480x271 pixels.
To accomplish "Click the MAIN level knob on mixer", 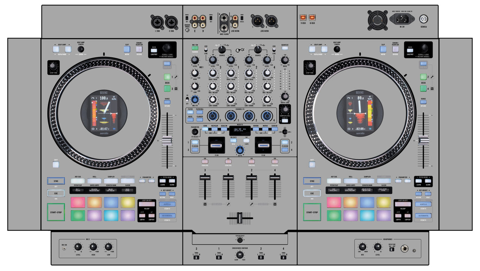I will coord(285,60).
